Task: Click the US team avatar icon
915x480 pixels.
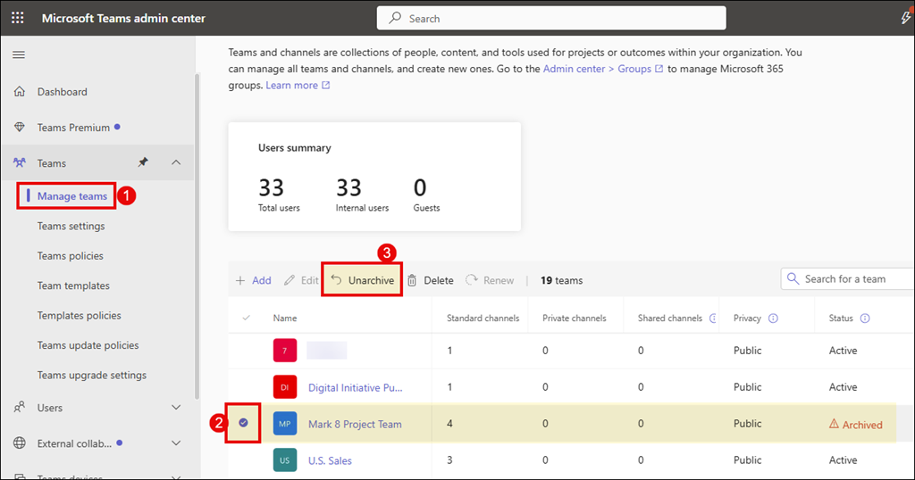Action: click(285, 460)
